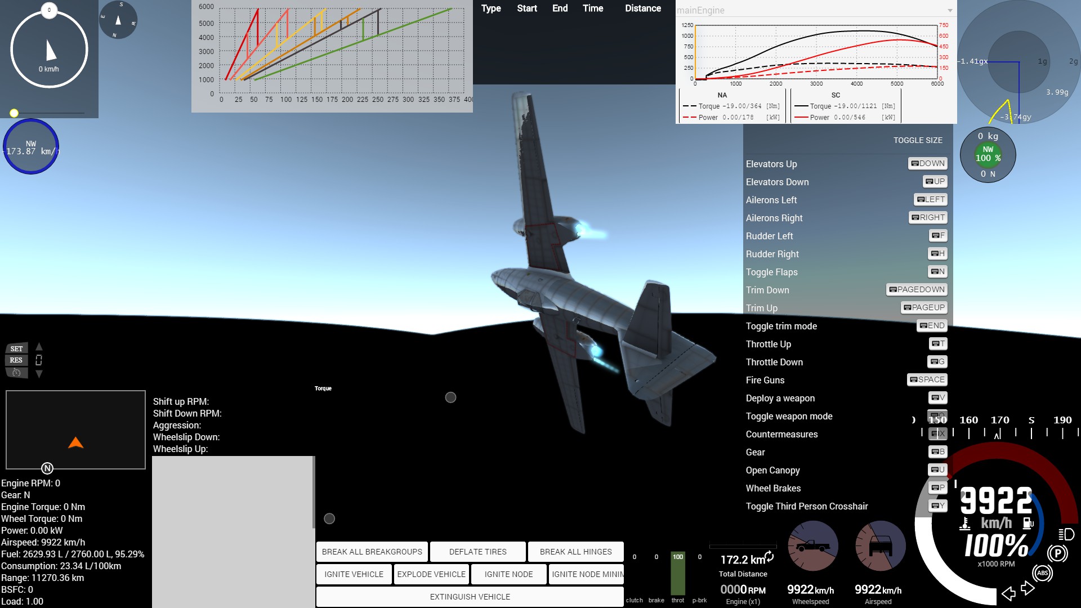The image size is (1081, 608).
Task: Click the T key badge for Throttle Up
Action: point(938,343)
